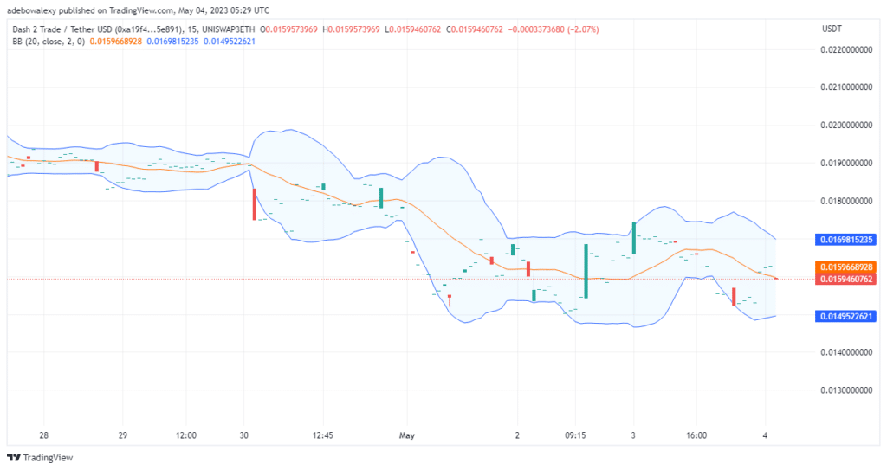This screenshot has width=887, height=470.
Task: Click the 16:00 time label on axis
Action: pos(696,435)
